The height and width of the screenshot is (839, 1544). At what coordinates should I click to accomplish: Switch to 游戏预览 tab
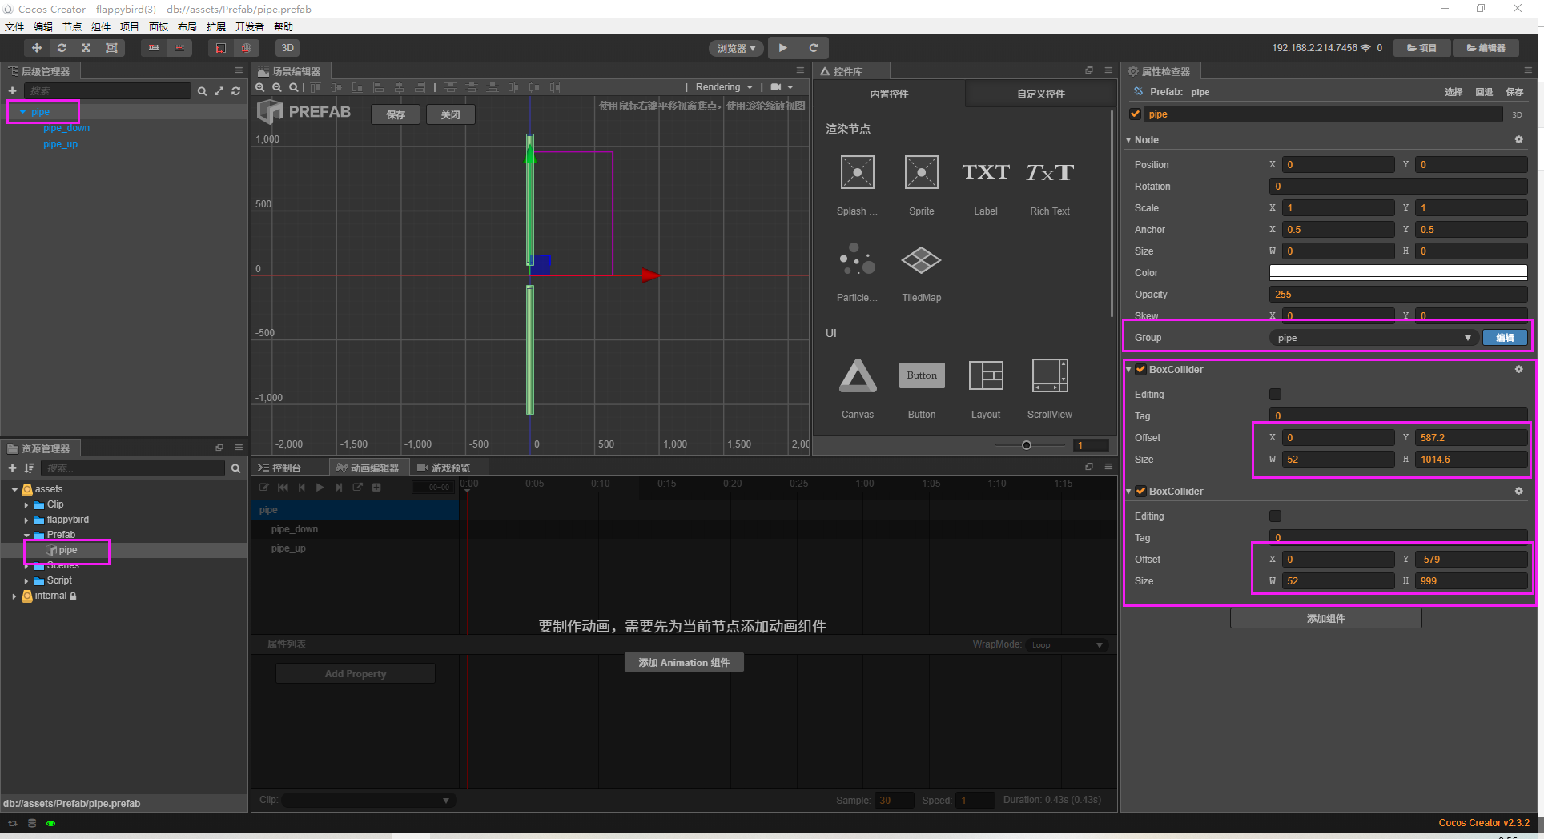point(445,468)
